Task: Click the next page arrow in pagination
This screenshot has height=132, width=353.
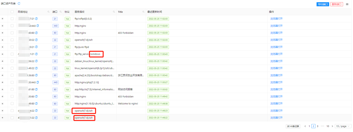Action: [332, 126]
